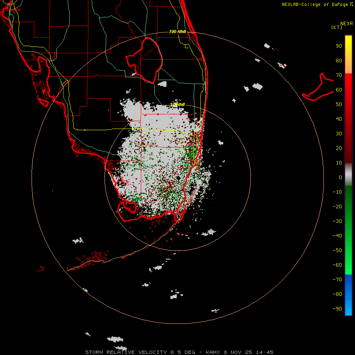Click the positive 60 knot scale label
Image resolution: width=355 pixels, height=355 pixels.
pyautogui.click(x=339, y=90)
